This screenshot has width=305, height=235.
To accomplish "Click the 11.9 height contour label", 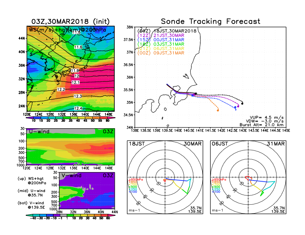I will click(x=75, y=71).
